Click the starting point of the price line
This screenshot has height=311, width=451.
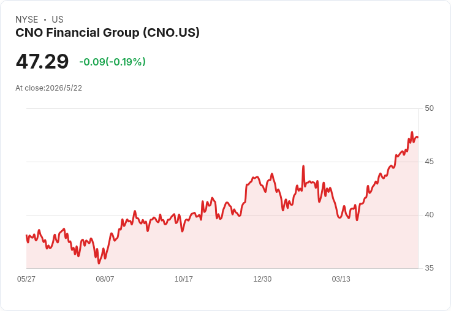pos(26,236)
